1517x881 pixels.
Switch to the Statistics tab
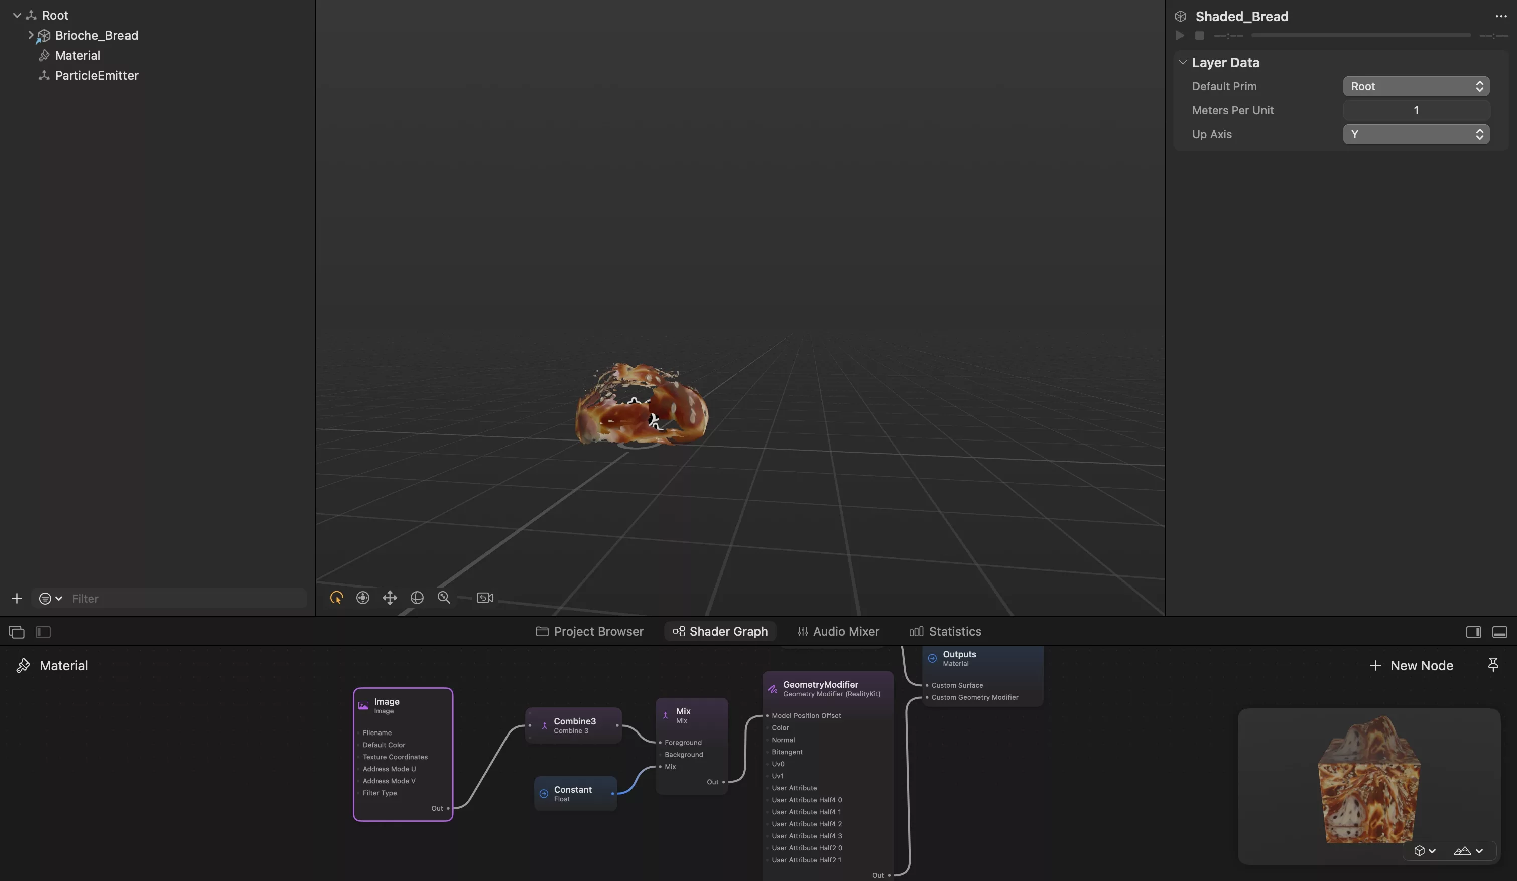point(945,631)
